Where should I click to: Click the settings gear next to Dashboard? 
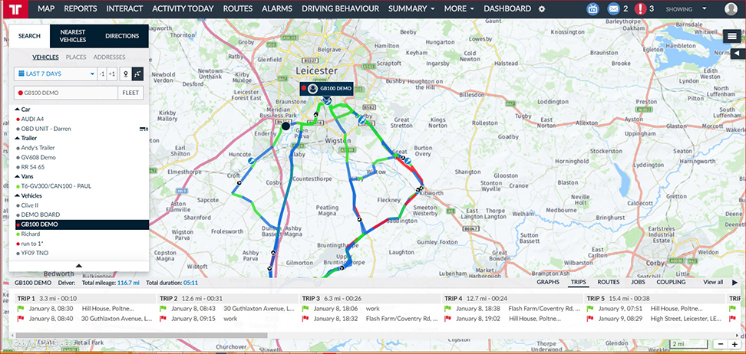(x=542, y=9)
